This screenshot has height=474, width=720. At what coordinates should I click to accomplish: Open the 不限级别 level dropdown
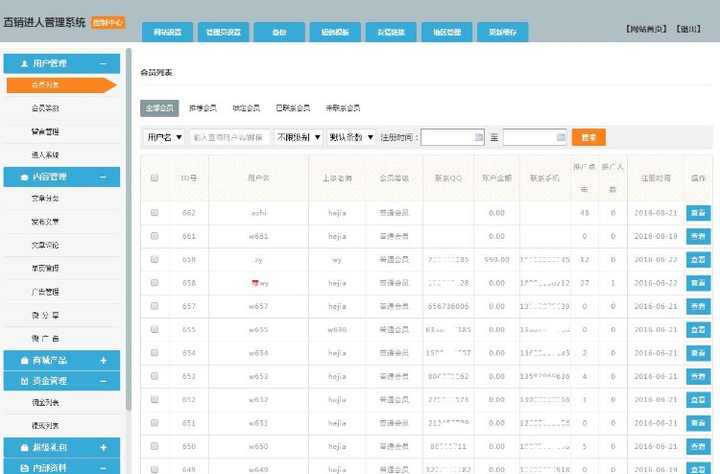(299, 137)
